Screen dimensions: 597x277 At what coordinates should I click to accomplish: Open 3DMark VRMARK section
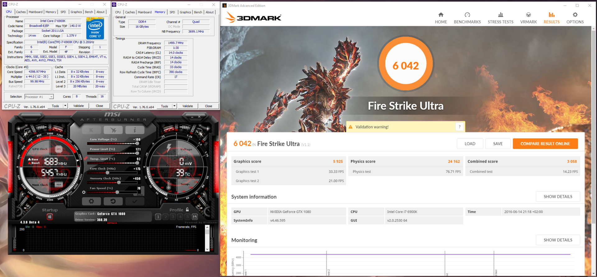point(529,18)
